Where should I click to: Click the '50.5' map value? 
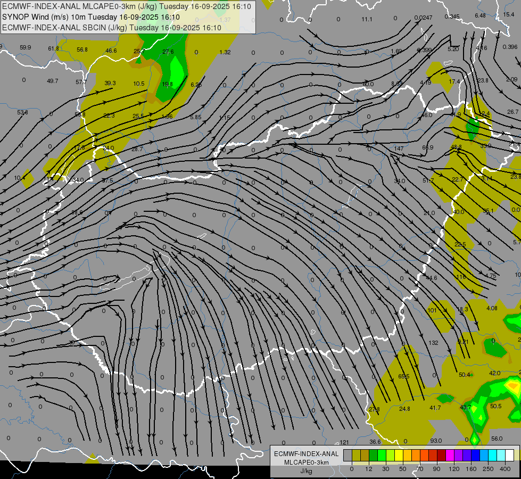496,406
